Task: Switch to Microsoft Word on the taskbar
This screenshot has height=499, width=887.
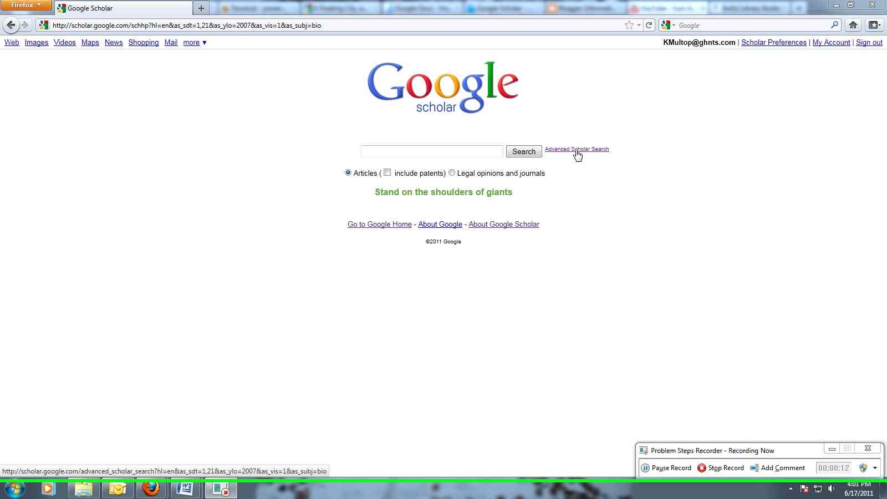Action: (185, 489)
